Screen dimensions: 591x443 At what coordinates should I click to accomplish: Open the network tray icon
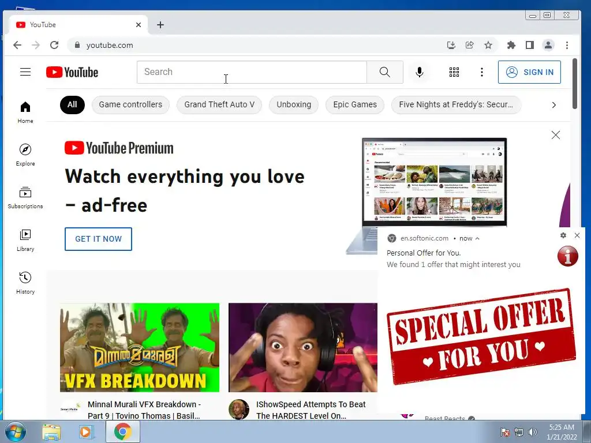tap(519, 432)
